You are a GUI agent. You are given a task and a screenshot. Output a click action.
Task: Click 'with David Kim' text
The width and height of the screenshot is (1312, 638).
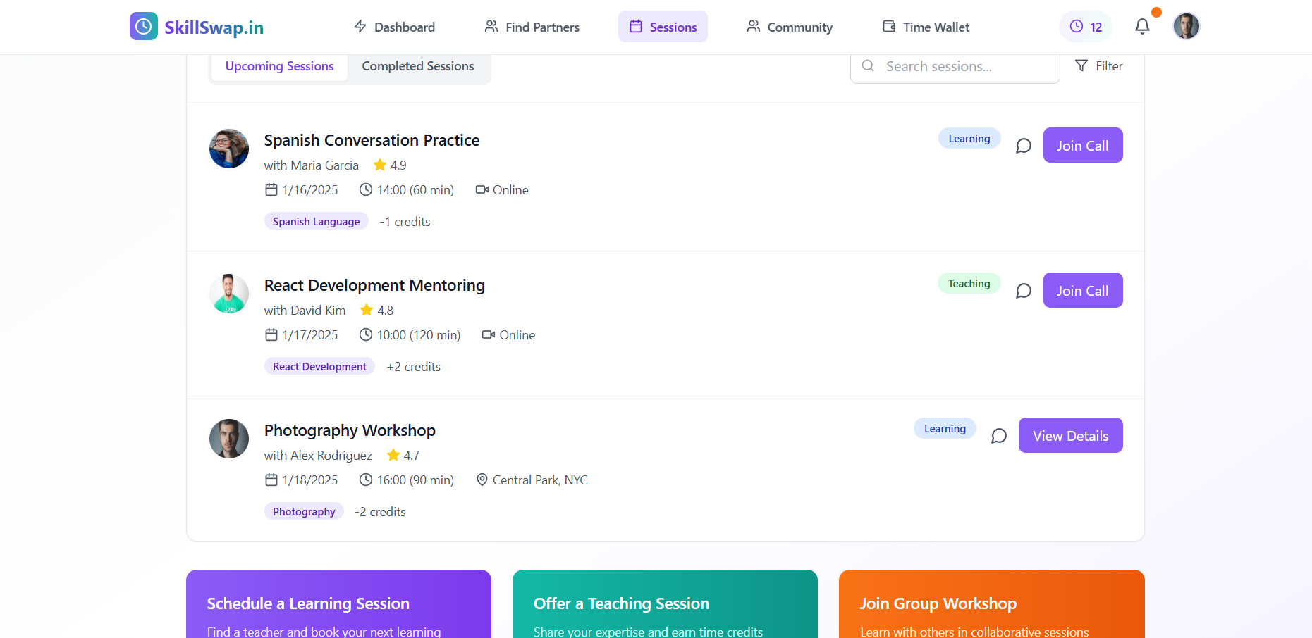point(305,311)
